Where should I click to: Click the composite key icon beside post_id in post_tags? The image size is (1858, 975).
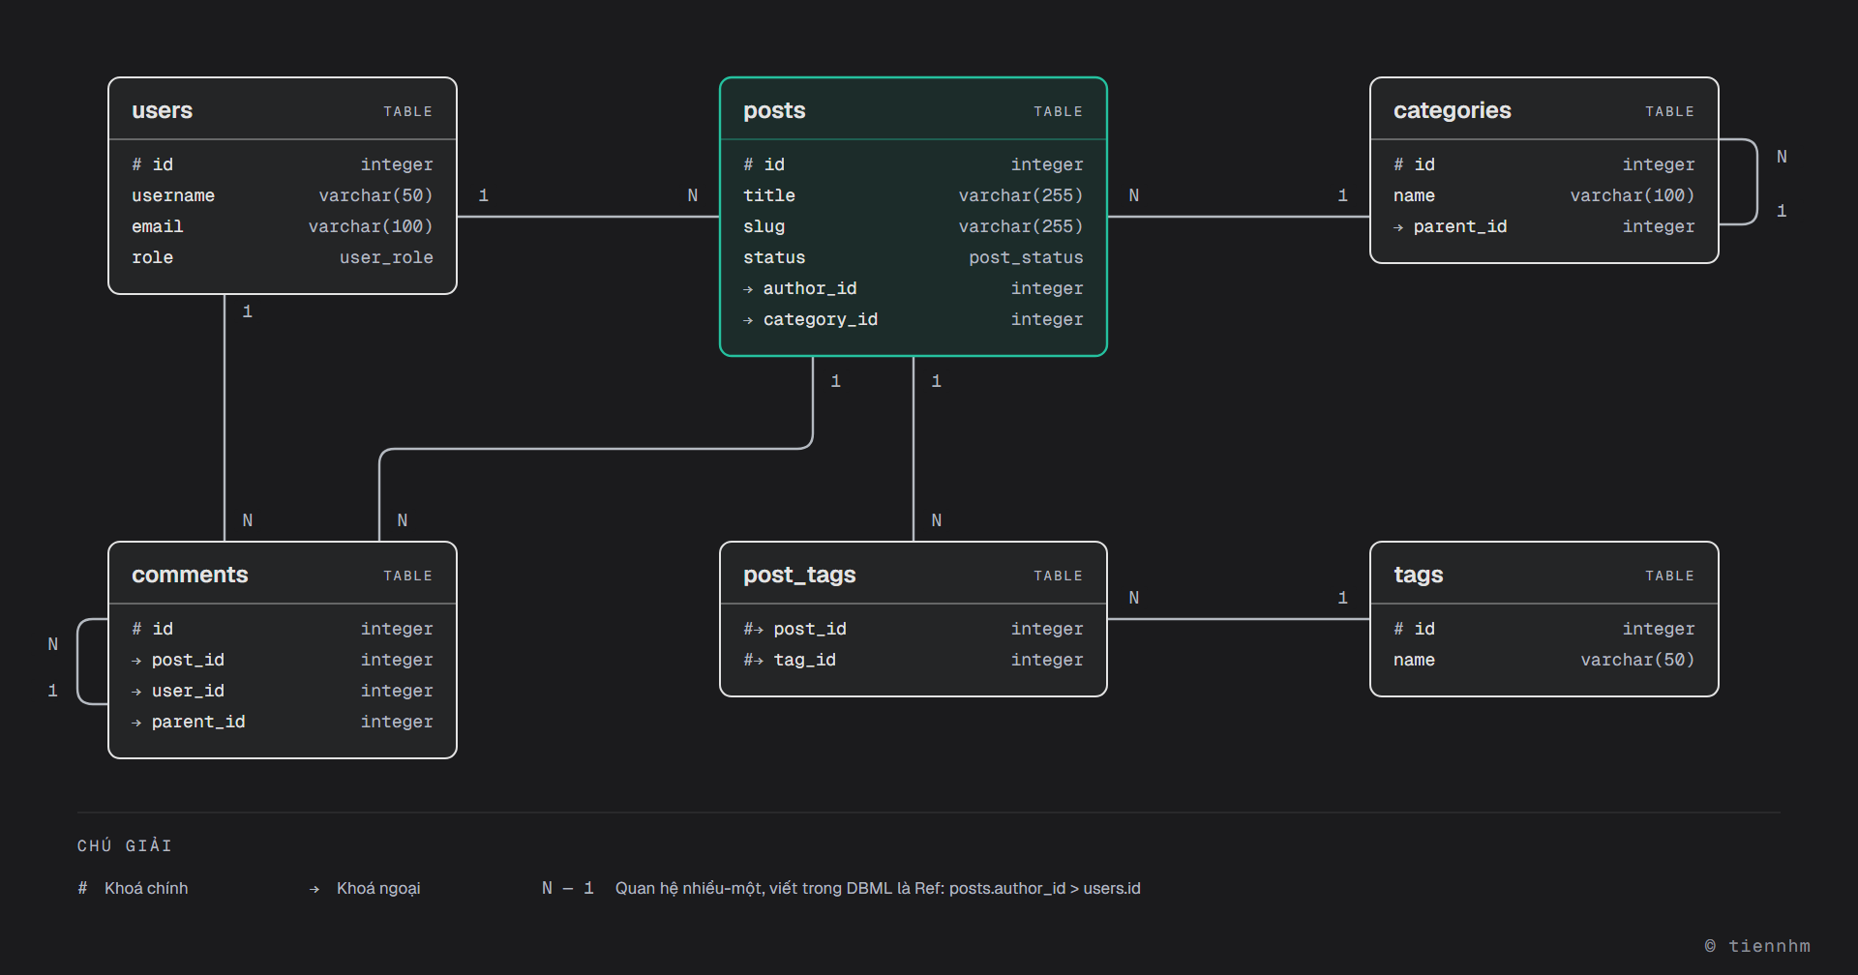click(x=753, y=629)
